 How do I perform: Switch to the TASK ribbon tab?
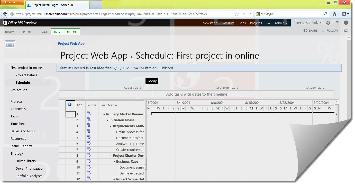57,32
